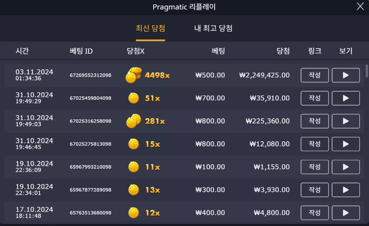Play replay of the 12x win
Image resolution: width=369 pixels, height=226 pixels.
pyautogui.click(x=346, y=213)
